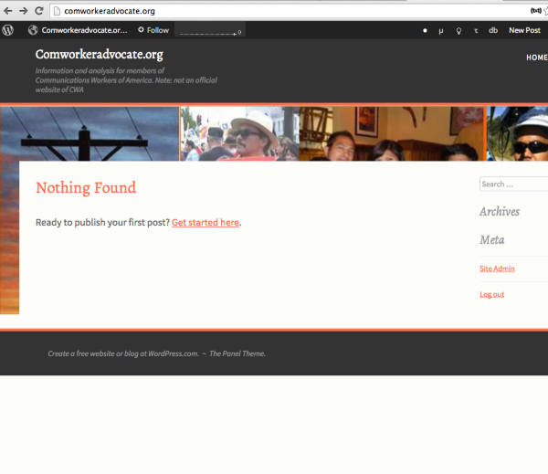This screenshot has height=474, width=548.
Task: Click the Archives widget heading
Action: (x=500, y=212)
